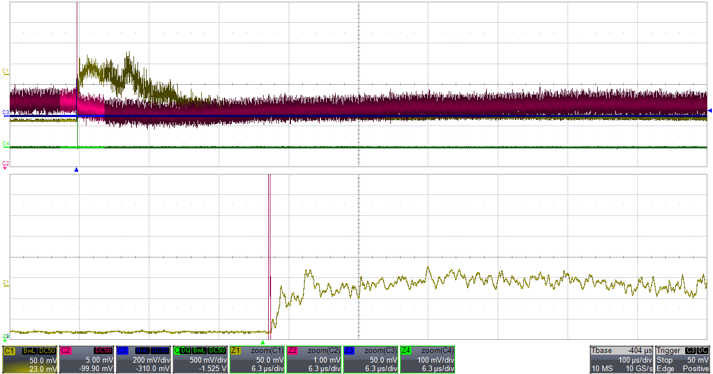Viewport: 713px width, 374px height.
Task: Click the Positive slope label
Action: [696, 369]
